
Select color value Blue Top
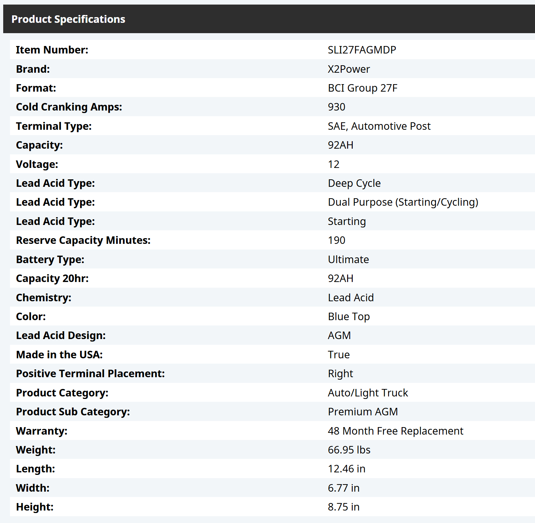[x=349, y=317]
